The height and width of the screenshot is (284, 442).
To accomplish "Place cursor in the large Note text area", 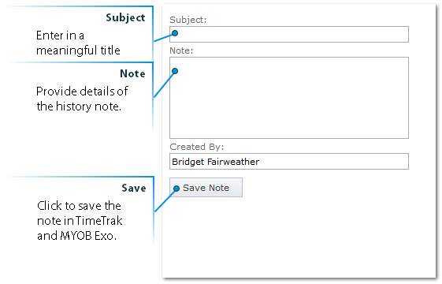I will tap(289, 98).
